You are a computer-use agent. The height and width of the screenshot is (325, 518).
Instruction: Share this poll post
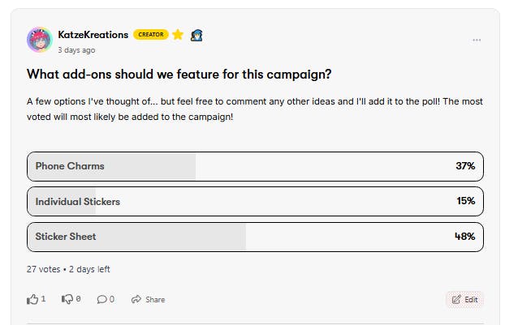pyautogui.click(x=148, y=299)
